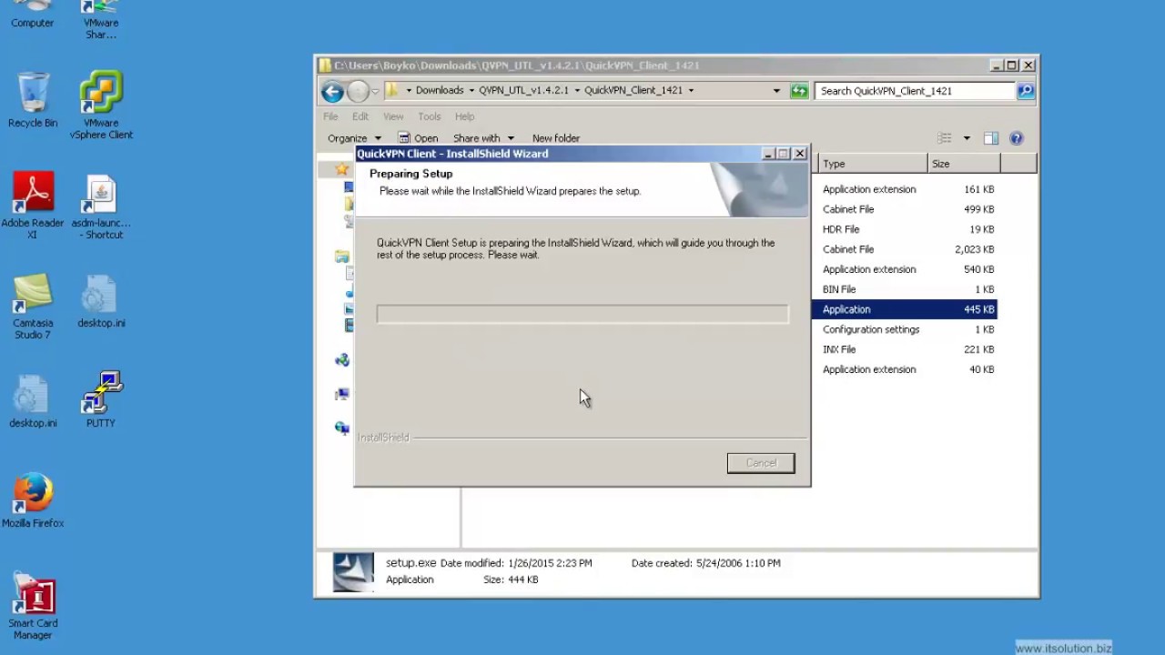Open Mozilla Firefox shortcut
1165x655 pixels.
33,500
